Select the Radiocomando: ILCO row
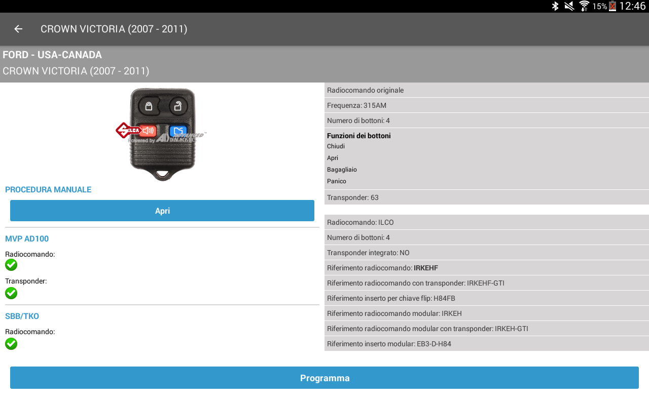Image resolution: width=649 pixels, height=405 pixels. pyautogui.click(x=487, y=222)
